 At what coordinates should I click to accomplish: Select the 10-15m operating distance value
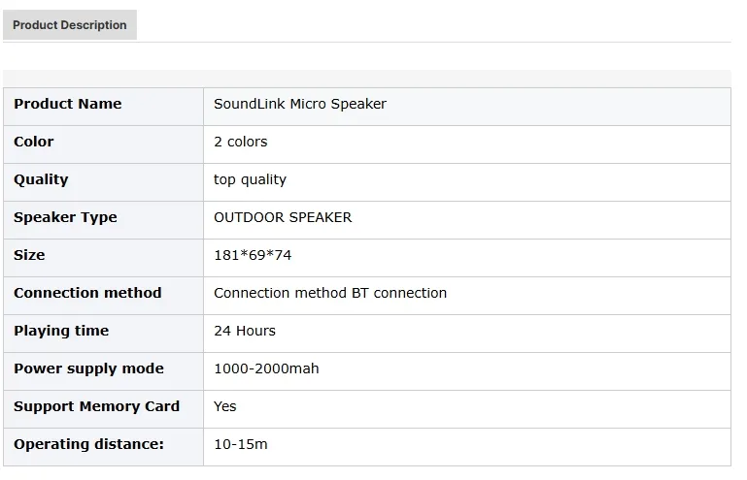tap(241, 444)
